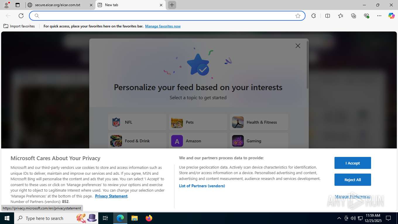The height and width of the screenshot is (224, 398).
Task: Go back using the back arrow
Action: tap(8, 16)
